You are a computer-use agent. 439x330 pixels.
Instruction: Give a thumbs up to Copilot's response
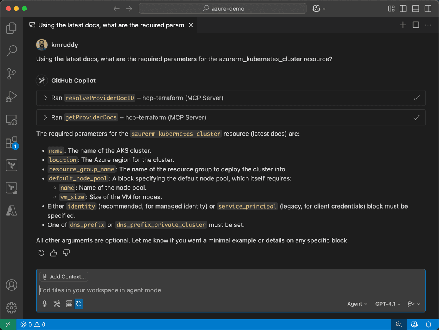tap(53, 253)
